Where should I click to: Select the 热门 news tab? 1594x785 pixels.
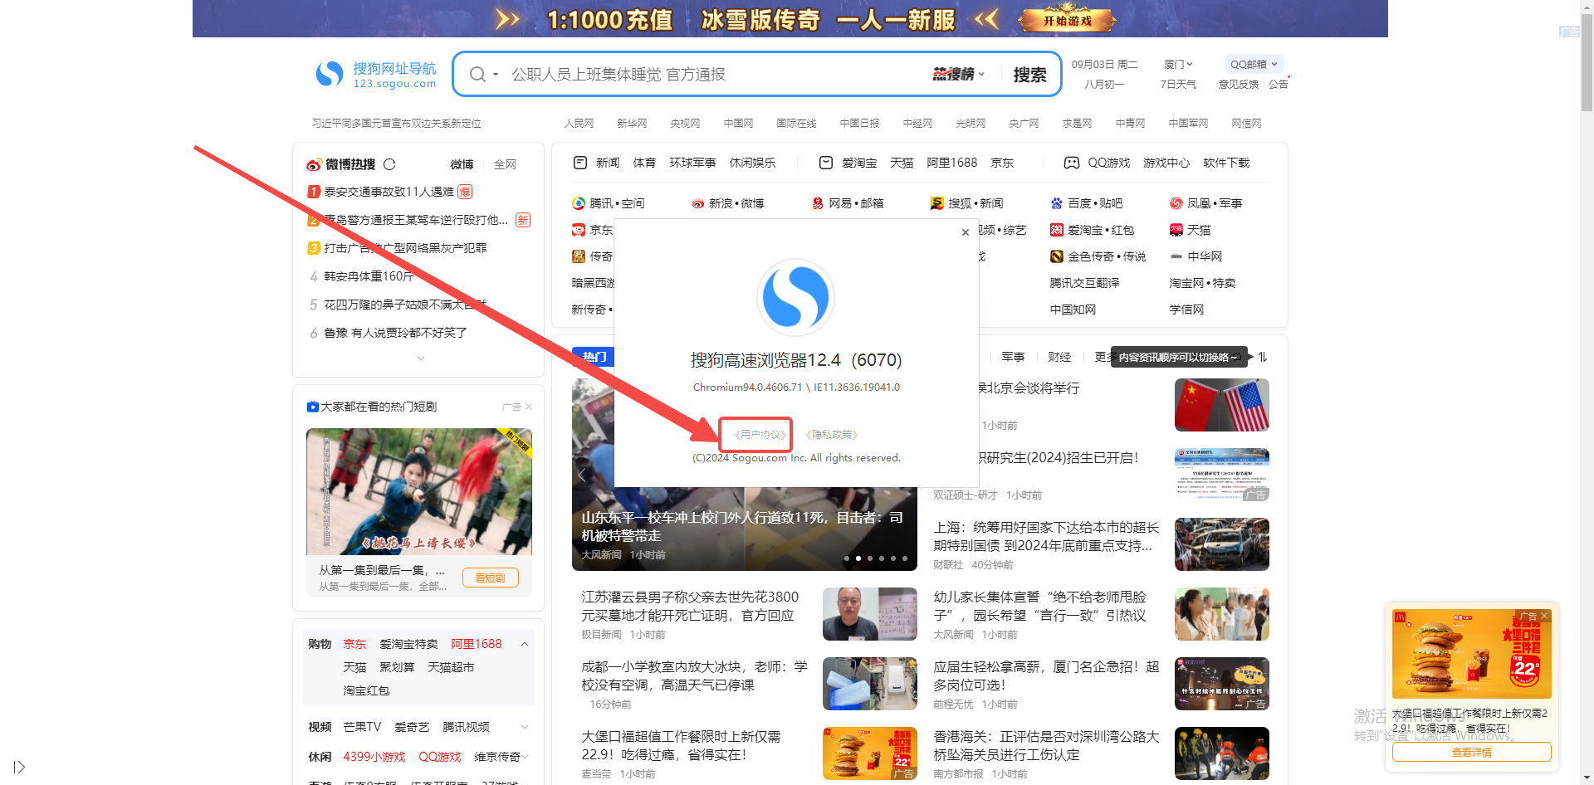(x=594, y=357)
